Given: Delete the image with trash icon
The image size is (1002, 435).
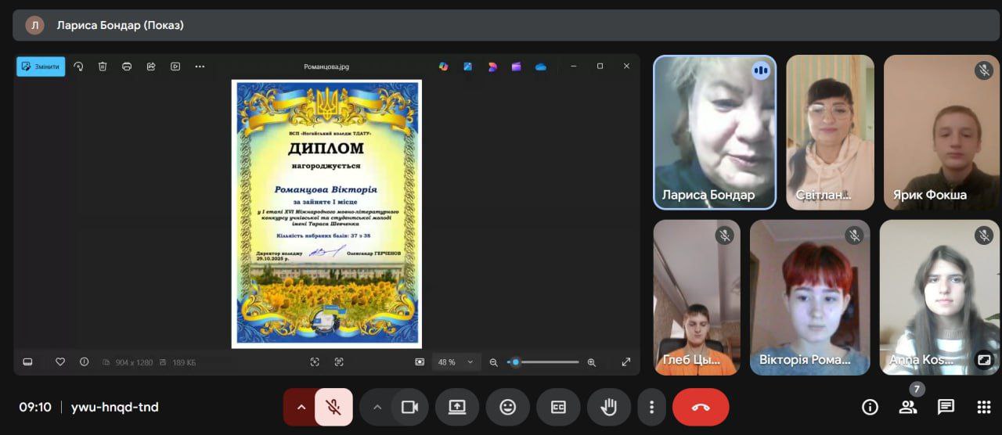Looking at the screenshot, I should 103,67.
